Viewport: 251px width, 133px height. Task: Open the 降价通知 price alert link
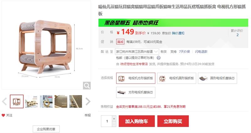178,33
